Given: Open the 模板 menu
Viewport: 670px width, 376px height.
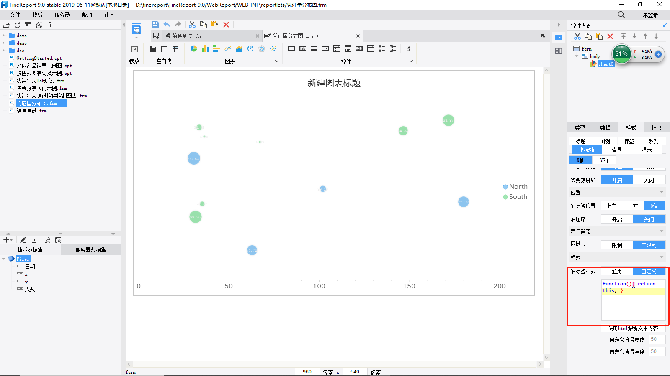Looking at the screenshot, I should [38, 15].
